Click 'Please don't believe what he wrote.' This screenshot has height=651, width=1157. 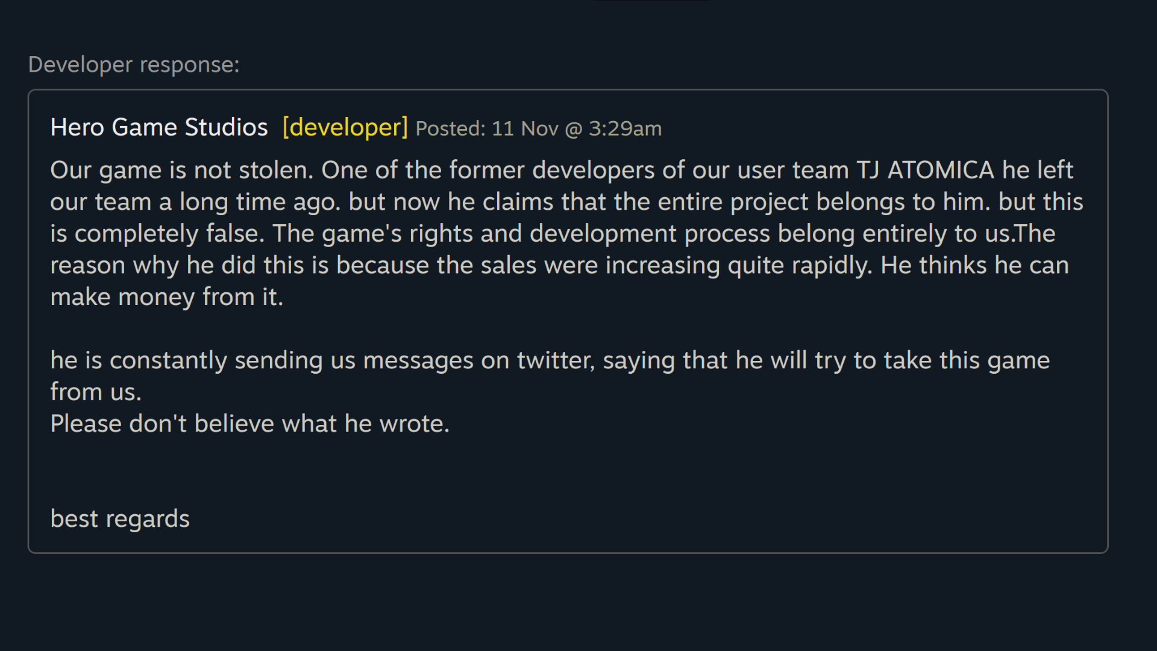[x=250, y=424]
